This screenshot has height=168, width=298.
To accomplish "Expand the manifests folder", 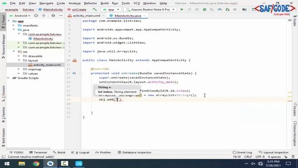I will (x=14, y=25).
